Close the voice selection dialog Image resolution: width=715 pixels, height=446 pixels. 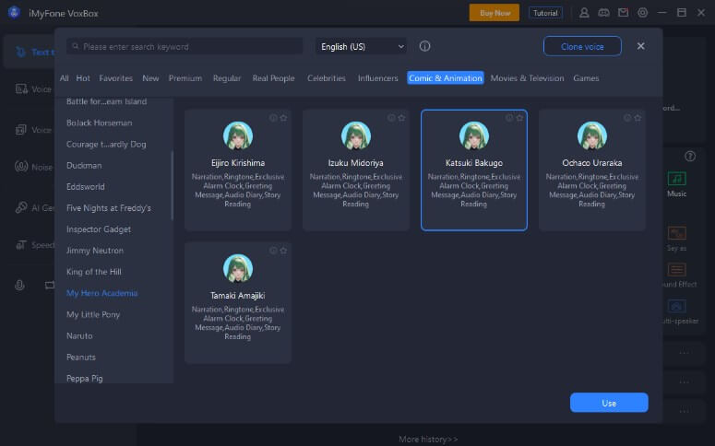[x=640, y=46]
